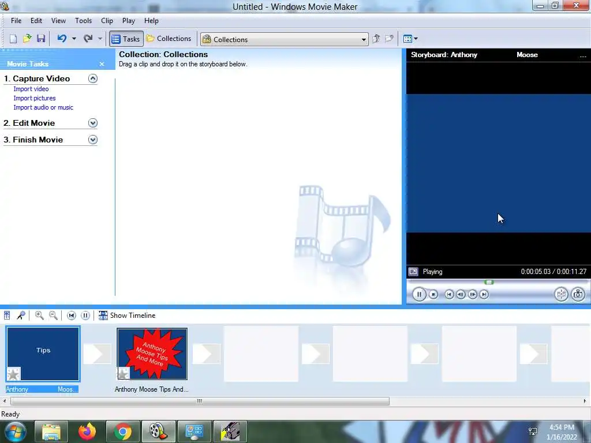The height and width of the screenshot is (443, 591).
Task: Click the Movie Maker taskbar icon
Action: click(x=158, y=431)
